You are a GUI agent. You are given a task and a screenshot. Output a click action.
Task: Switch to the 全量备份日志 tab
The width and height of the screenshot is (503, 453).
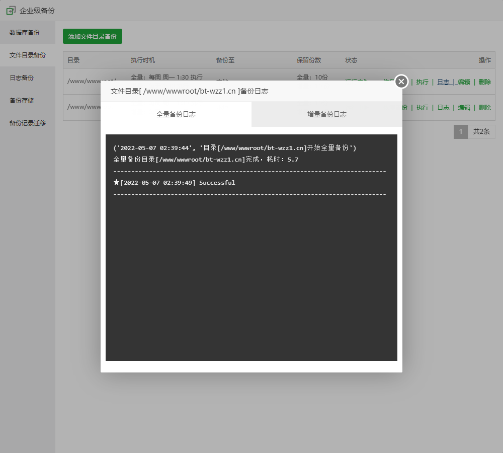click(176, 114)
